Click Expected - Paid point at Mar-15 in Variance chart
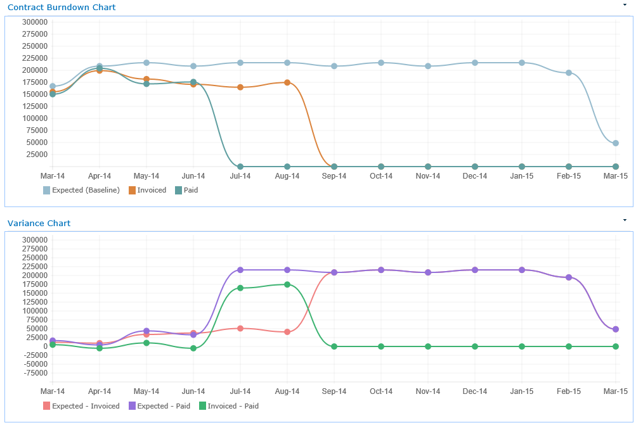Viewport: 636px width, 425px height. click(616, 329)
